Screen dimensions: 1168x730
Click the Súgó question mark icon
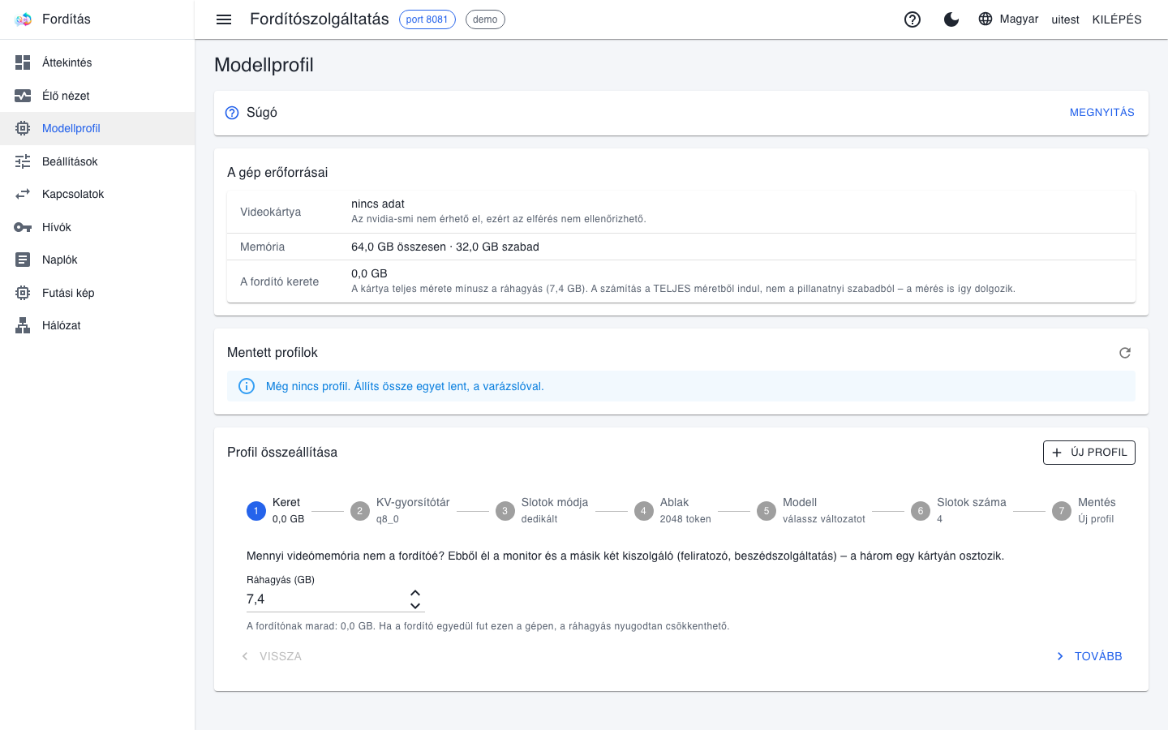pyautogui.click(x=232, y=113)
